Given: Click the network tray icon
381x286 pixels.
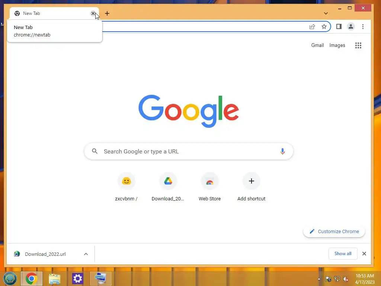Looking at the screenshot, I should (337, 279).
